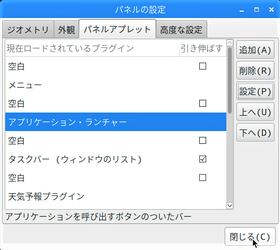Select the メニュー plugin row
280x250 pixels.
pyautogui.click(x=116, y=85)
